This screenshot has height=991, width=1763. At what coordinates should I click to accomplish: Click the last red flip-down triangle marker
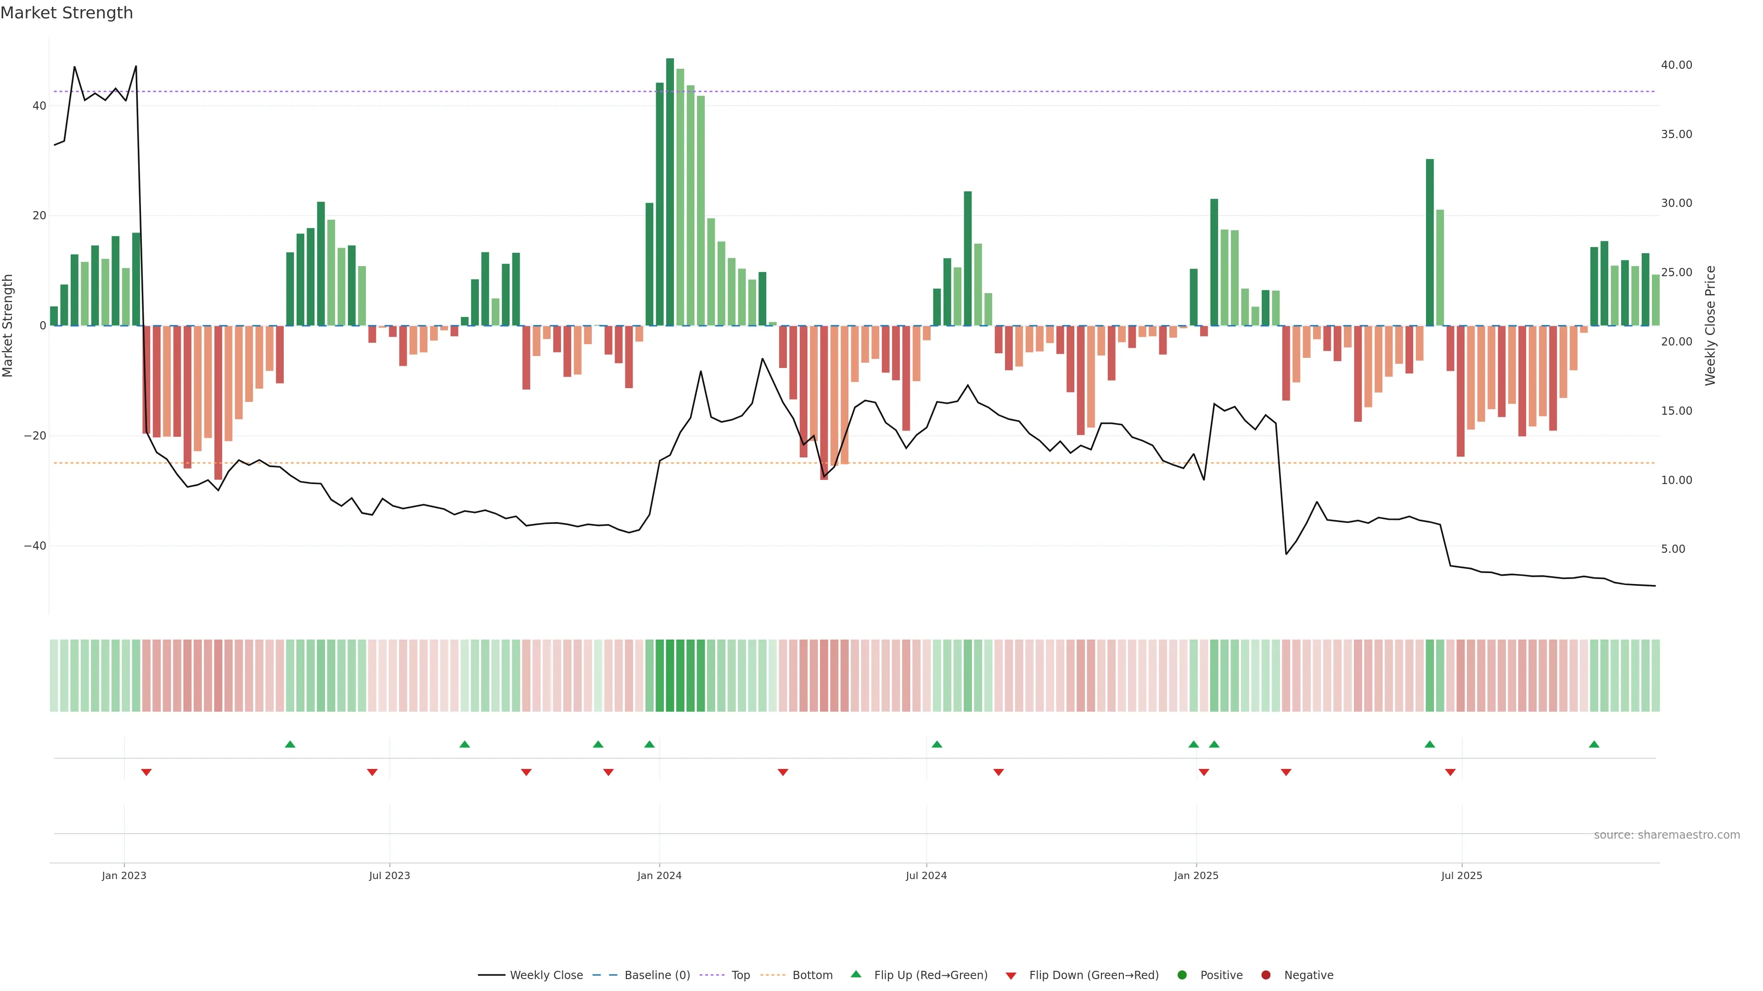(x=1450, y=772)
